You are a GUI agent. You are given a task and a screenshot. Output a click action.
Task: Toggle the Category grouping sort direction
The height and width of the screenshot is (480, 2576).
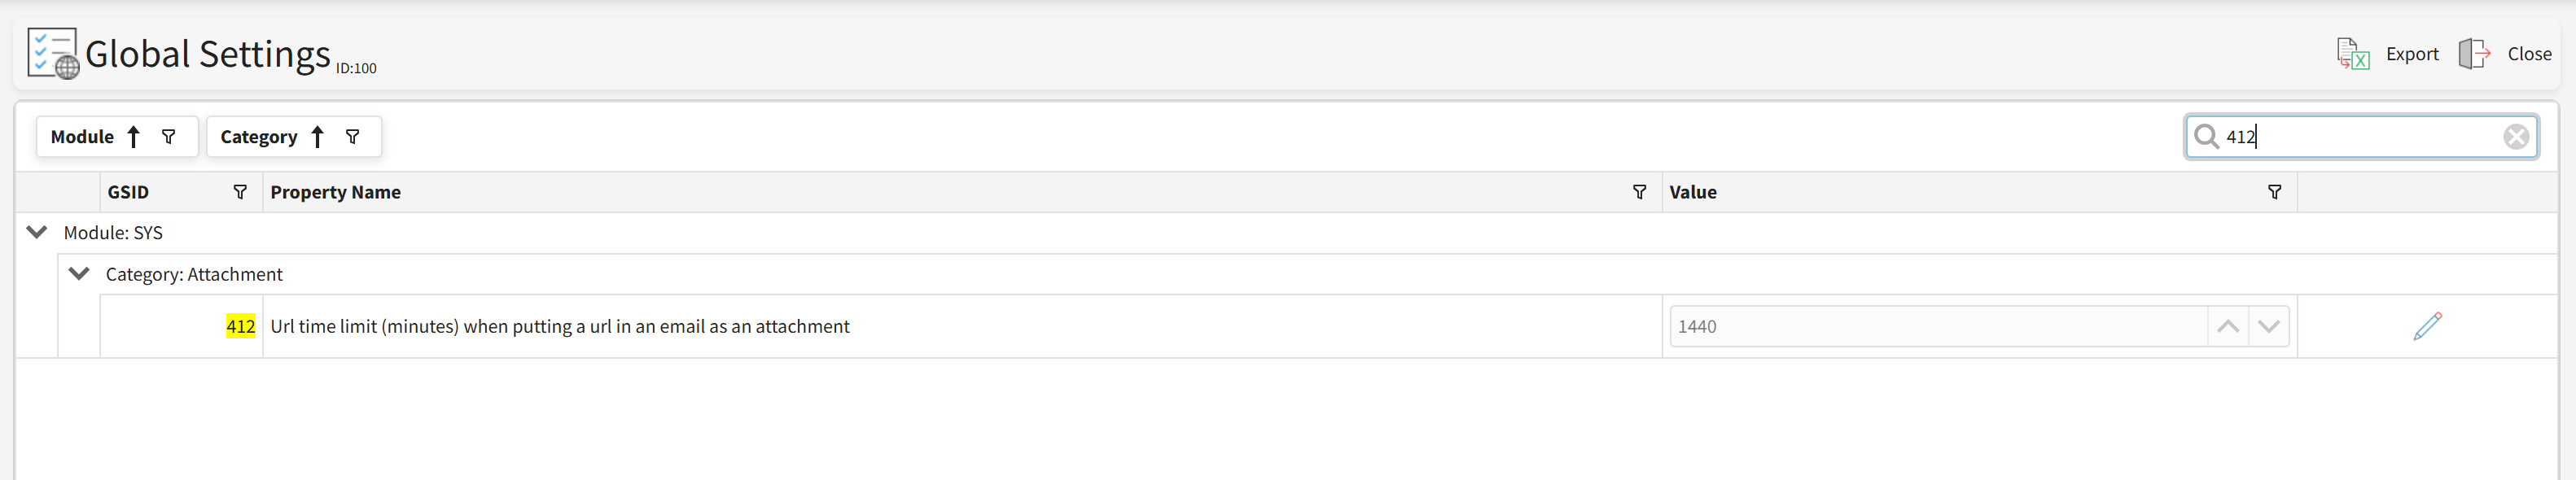click(317, 137)
